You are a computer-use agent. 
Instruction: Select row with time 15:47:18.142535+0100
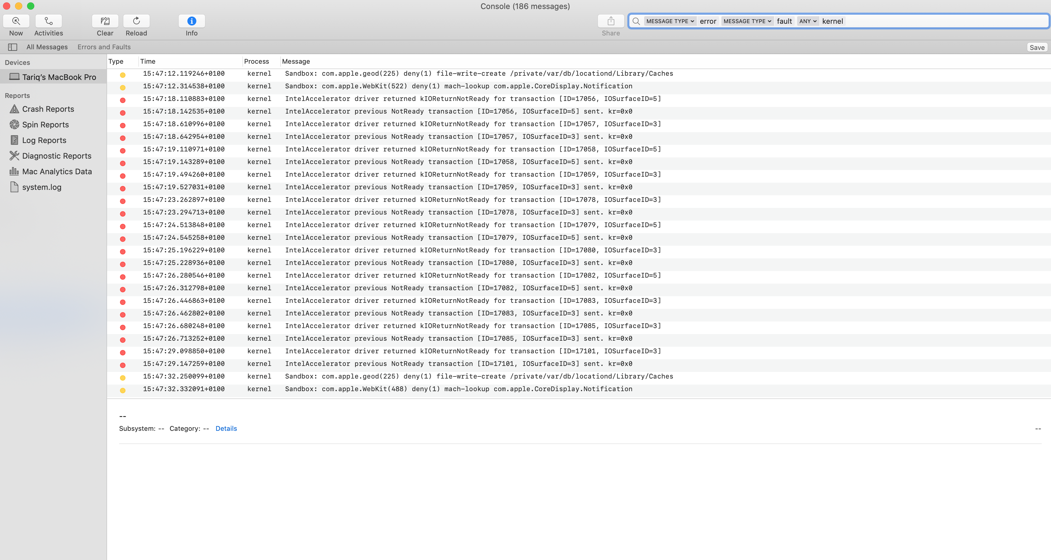579,111
